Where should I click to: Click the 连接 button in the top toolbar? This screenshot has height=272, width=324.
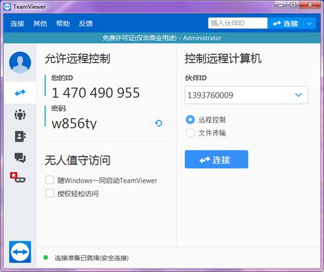click(x=286, y=23)
